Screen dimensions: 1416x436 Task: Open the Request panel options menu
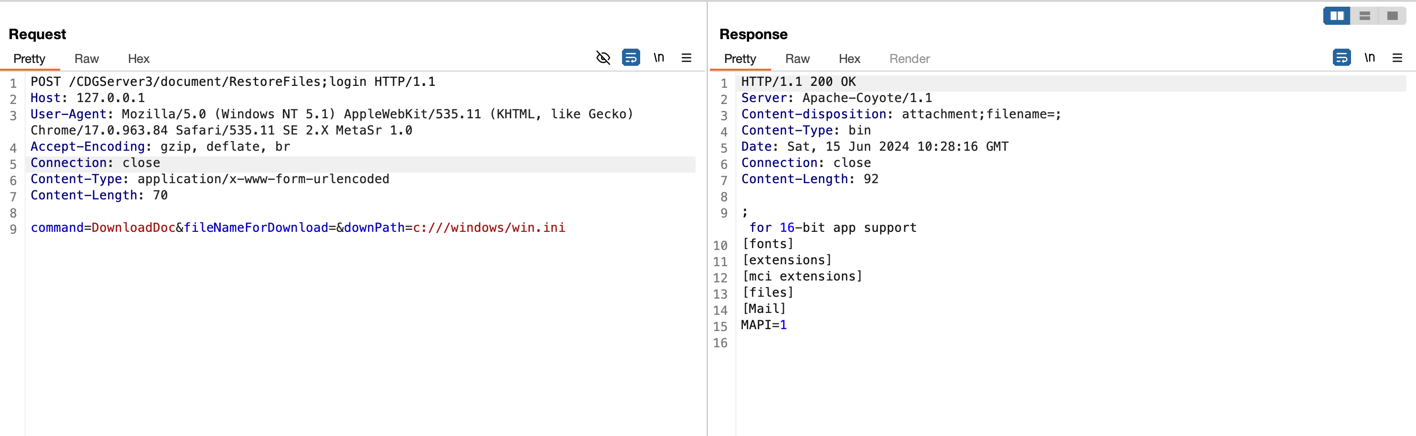(x=686, y=58)
